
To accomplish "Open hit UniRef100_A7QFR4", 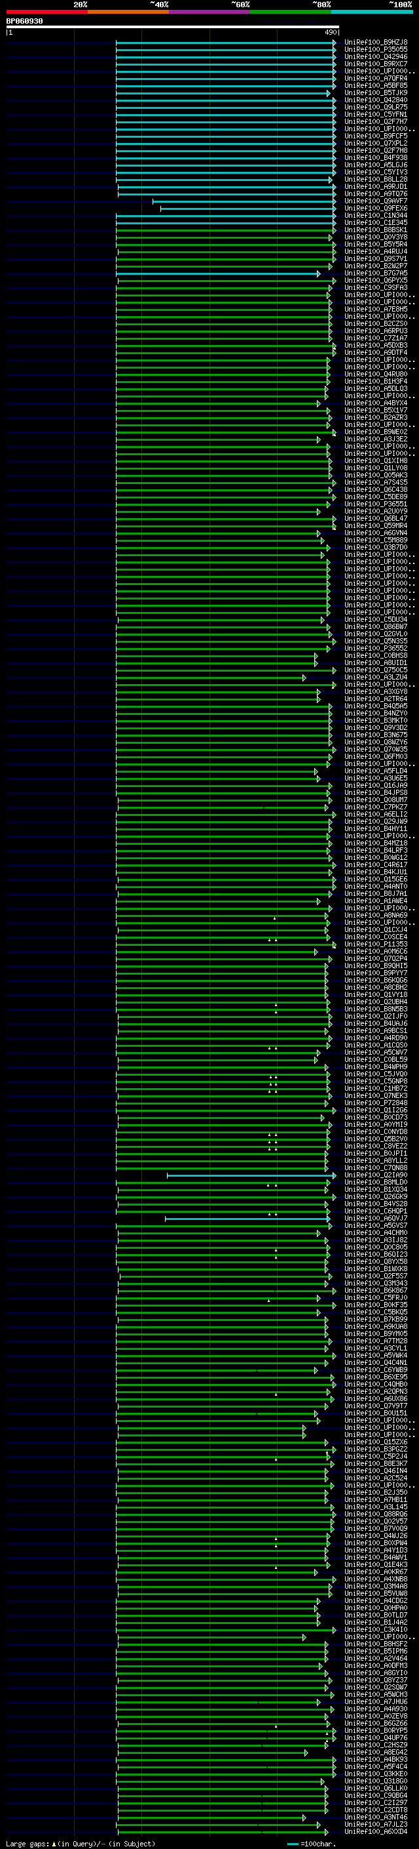I will (x=376, y=78).
